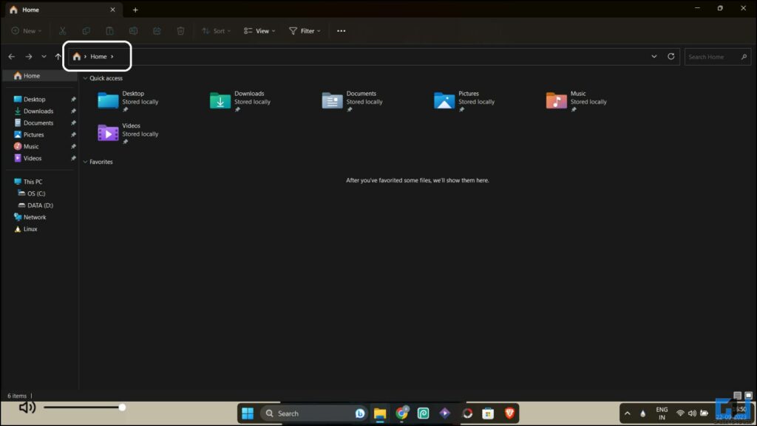Image resolution: width=757 pixels, height=426 pixels.
Task: Click the Search Home input field
Action: [x=711, y=56]
